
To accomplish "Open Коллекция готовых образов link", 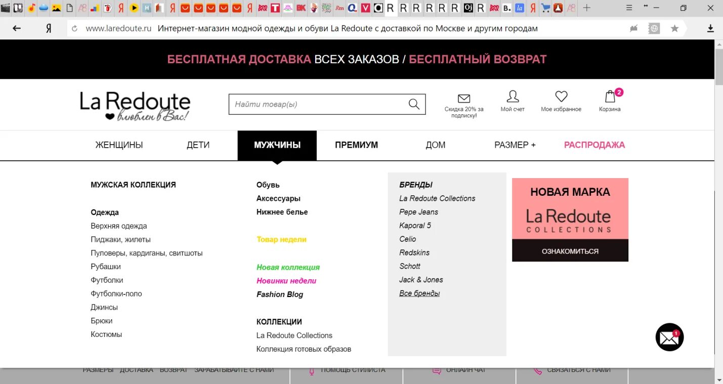I will 304,349.
